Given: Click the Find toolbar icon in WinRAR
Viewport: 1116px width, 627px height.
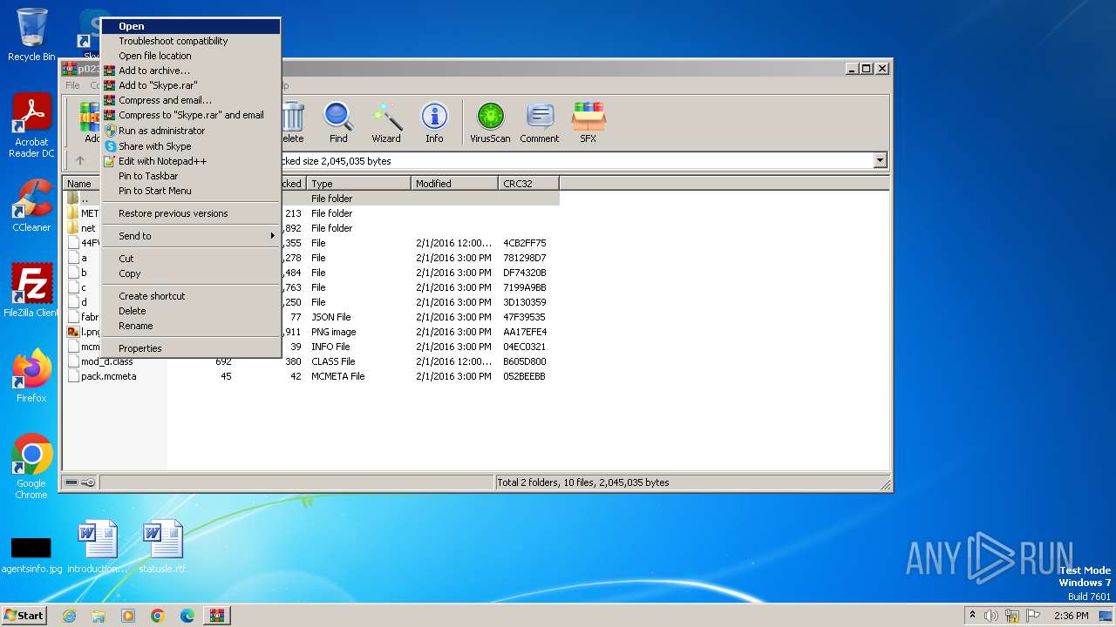Looking at the screenshot, I should [x=338, y=123].
